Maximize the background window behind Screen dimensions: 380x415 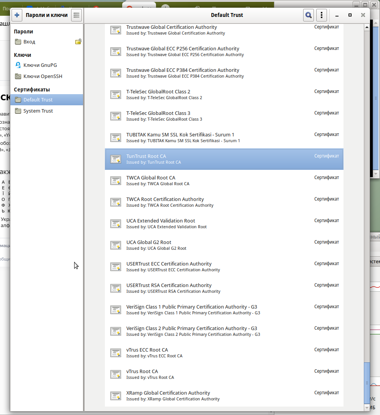(365, 5)
